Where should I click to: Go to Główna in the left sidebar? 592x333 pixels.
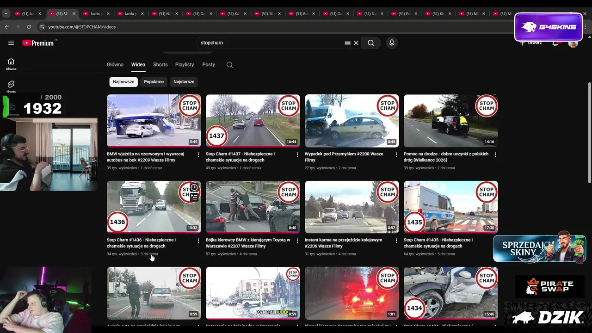11,64
